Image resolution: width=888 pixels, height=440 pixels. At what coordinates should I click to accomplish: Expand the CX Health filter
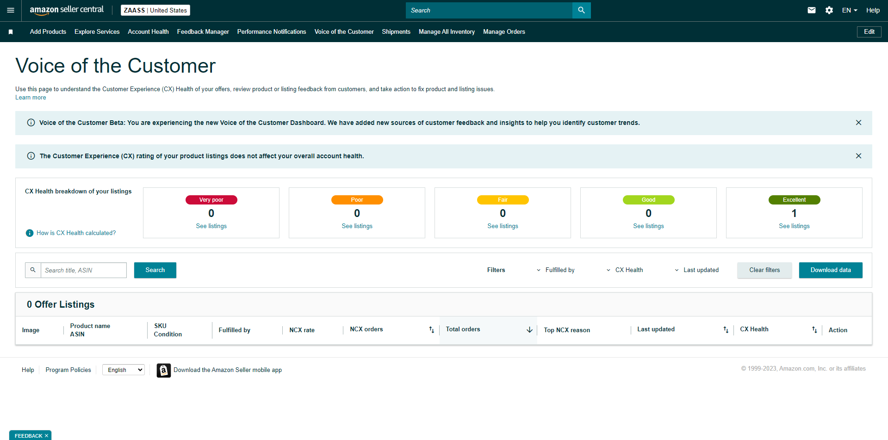[624, 270]
